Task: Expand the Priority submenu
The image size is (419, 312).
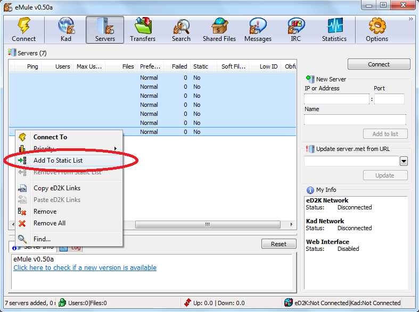Action: click(69, 148)
